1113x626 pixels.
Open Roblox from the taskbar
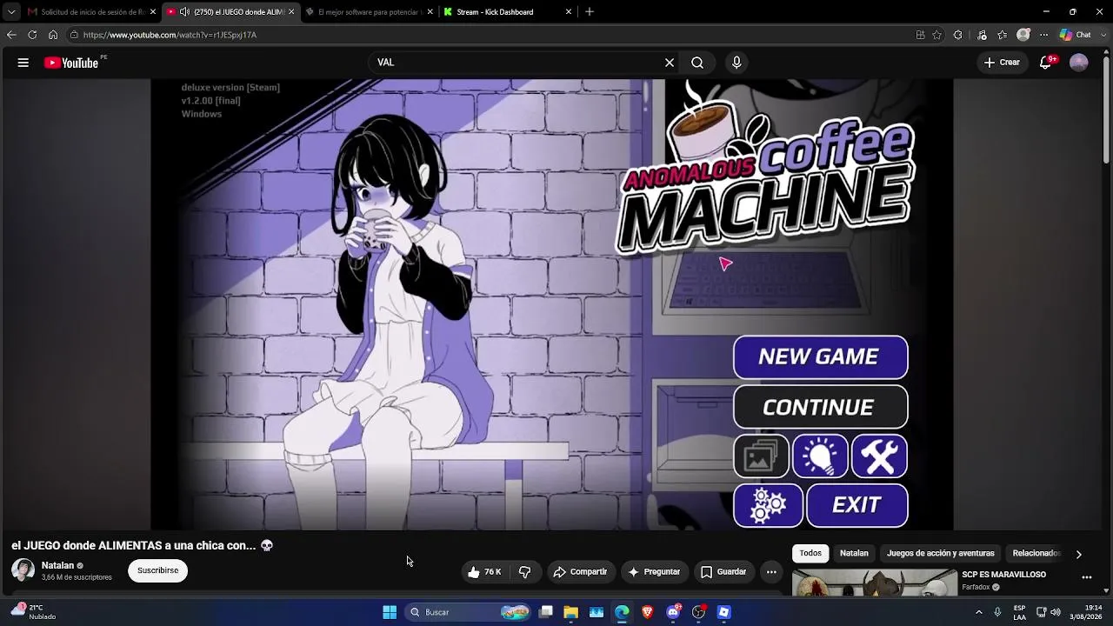[x=723, y=612]
